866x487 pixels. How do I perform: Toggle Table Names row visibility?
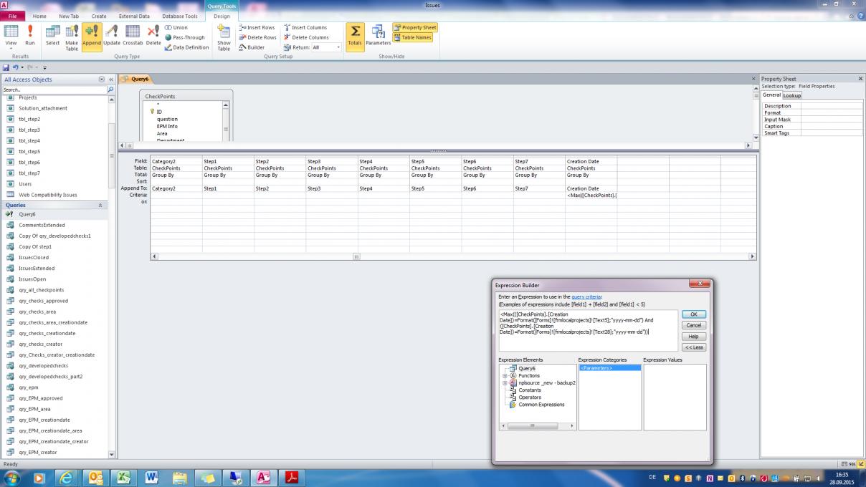tap(413, 37)
